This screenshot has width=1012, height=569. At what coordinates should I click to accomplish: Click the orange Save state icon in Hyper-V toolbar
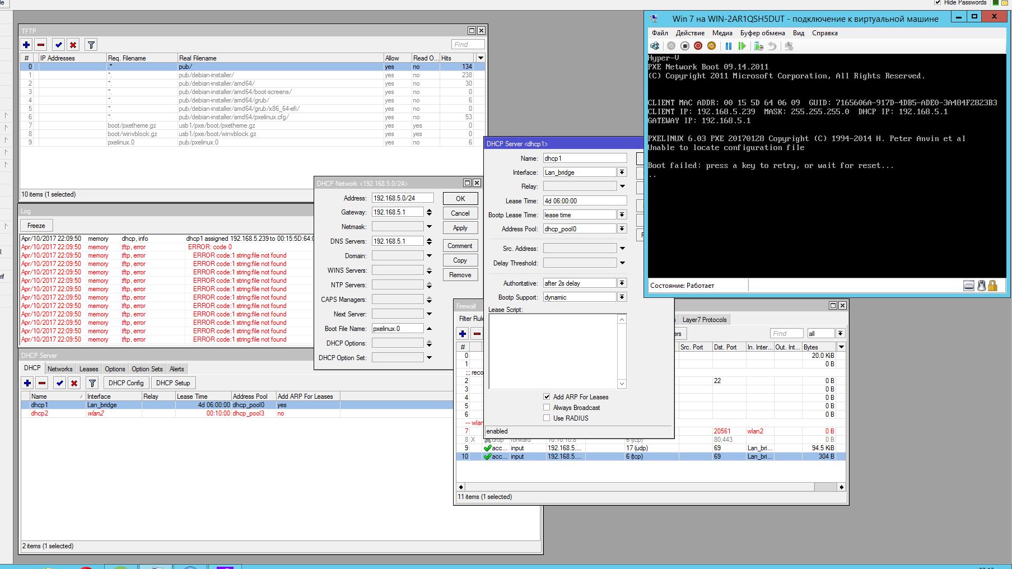tap(711, 46)
